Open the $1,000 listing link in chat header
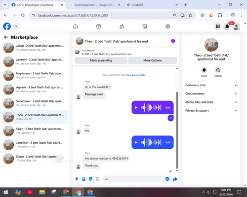 [107, 54]
